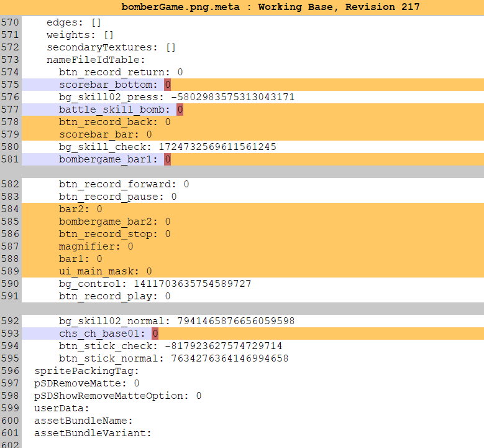Click the red highlighted 0 after battle_skill_bomb

click(180, 110)
